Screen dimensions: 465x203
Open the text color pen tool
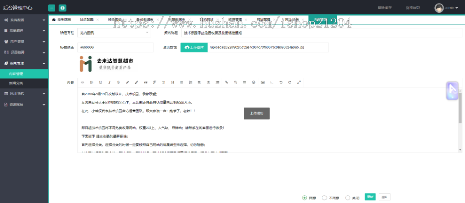pyautogui.click(x=128, y=82)
